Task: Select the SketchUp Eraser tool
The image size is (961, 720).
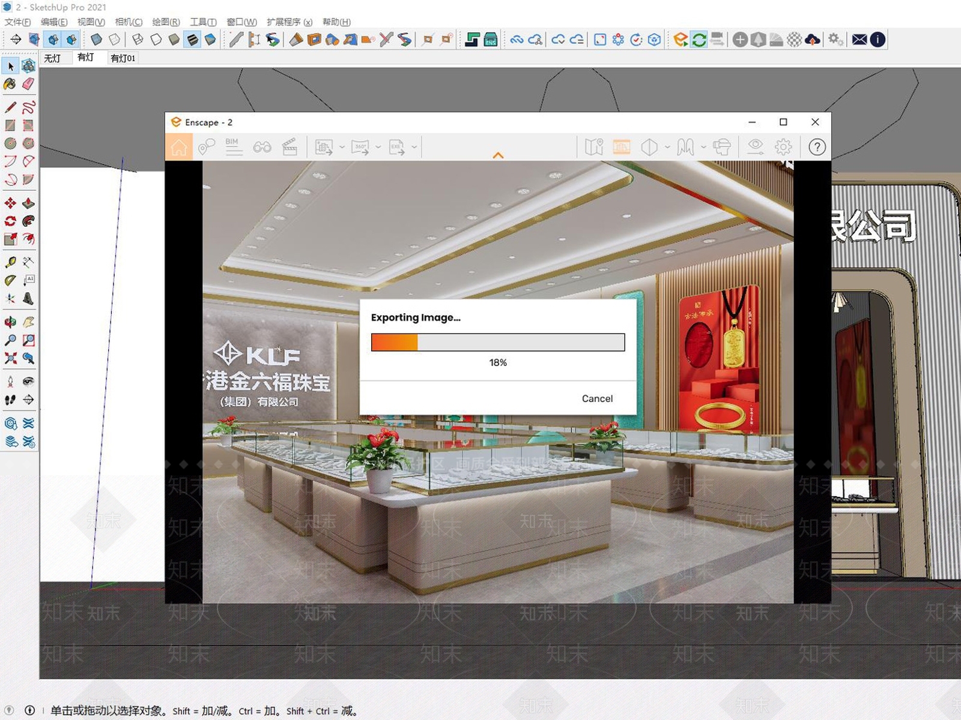Action: click(28, 84)
